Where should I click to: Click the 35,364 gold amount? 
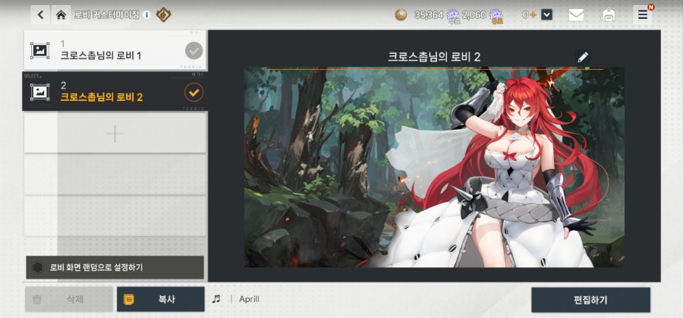coord(429,15)
